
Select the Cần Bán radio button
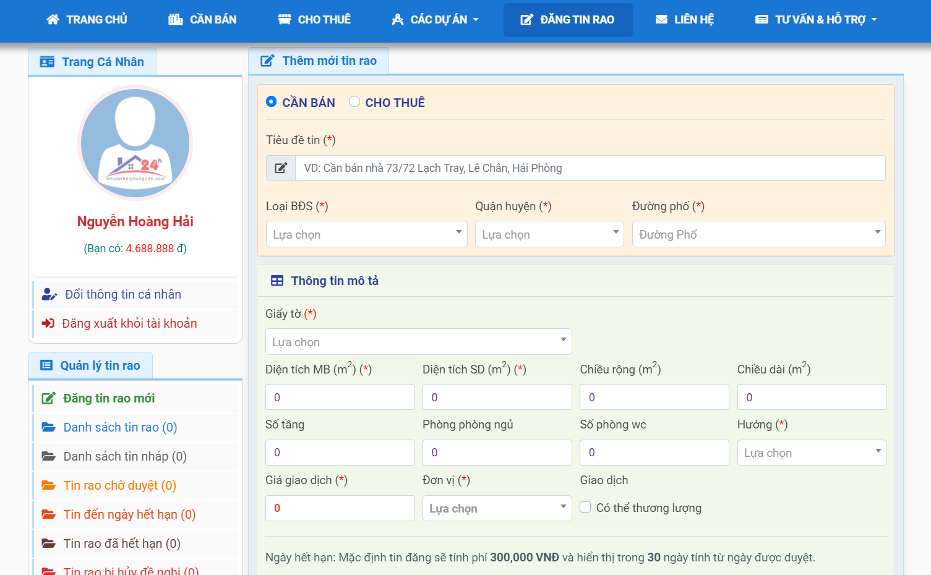pos(271,101)
